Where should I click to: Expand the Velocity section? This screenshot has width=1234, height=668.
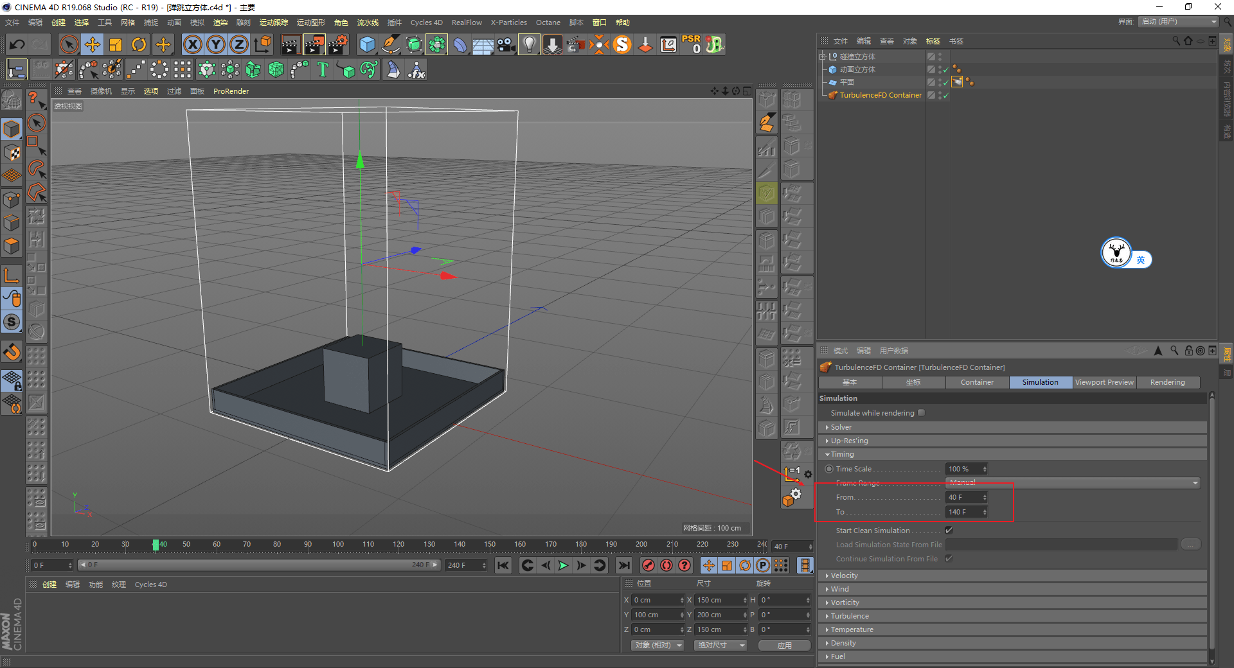pyautogui.click(x=844, y=576)
